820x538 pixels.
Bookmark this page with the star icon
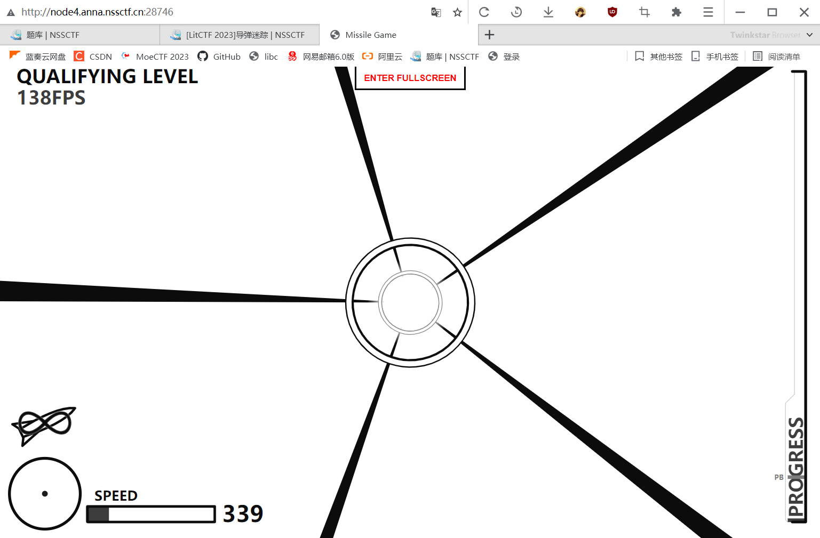tap(457, 12)
